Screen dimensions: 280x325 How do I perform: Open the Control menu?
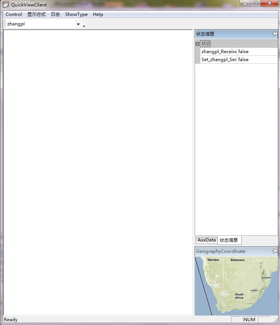click(x=14, y=14)
